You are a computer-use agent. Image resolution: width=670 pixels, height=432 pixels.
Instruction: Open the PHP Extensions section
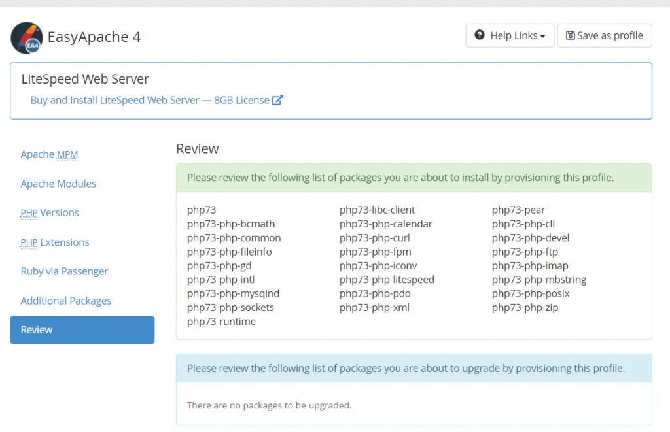click(x=55, y=242)
